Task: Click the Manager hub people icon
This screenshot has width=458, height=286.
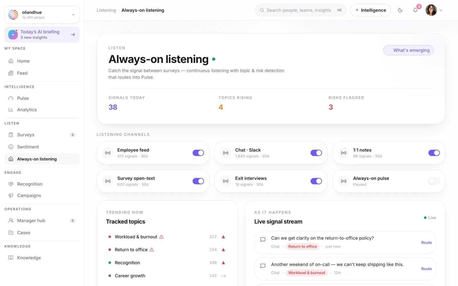Action: pyautogui.click(x=11, y=221)
